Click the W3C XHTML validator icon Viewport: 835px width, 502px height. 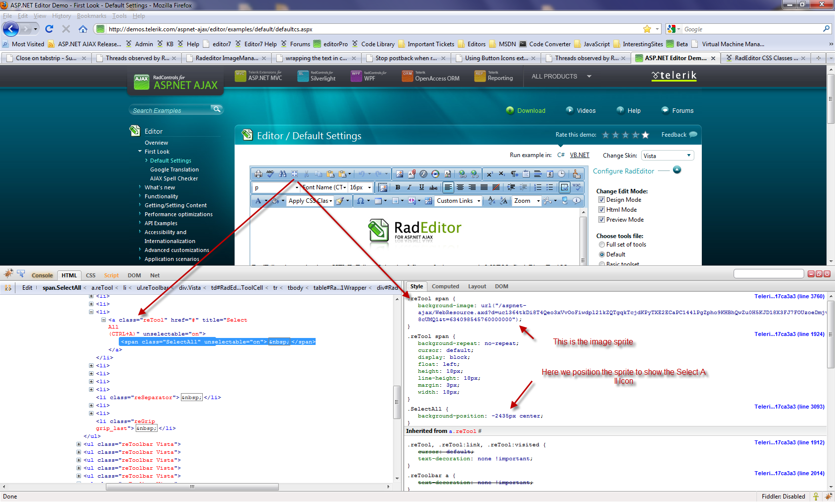[577, 187]
